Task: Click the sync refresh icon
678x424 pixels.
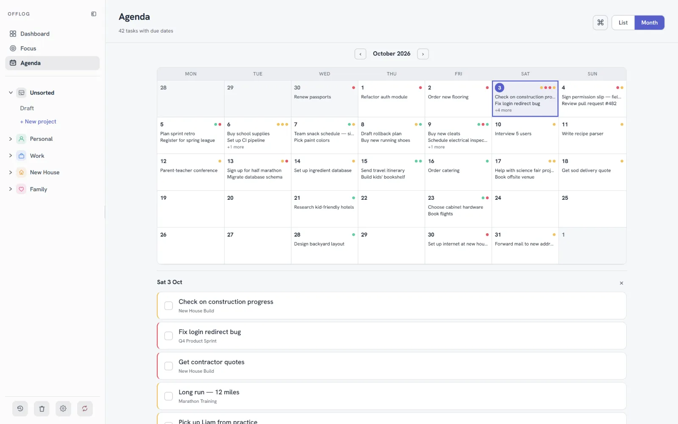Action: pyautogui.click(x=85, y=409)
